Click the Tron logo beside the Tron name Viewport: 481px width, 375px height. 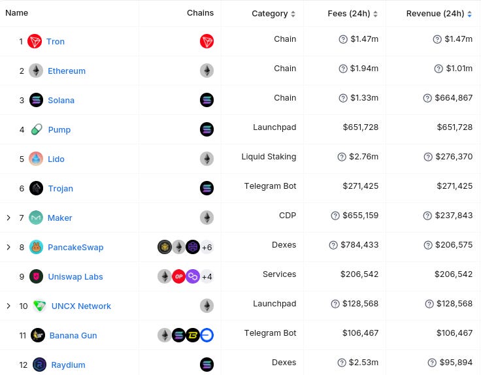coord(35,41)
